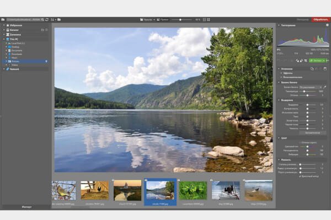Select the Pictures folder in tree
Screen dimensions: 331x220
(x=25, y=61)
